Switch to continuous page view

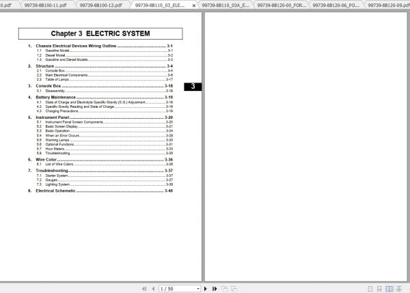click(x=379, y=289)
